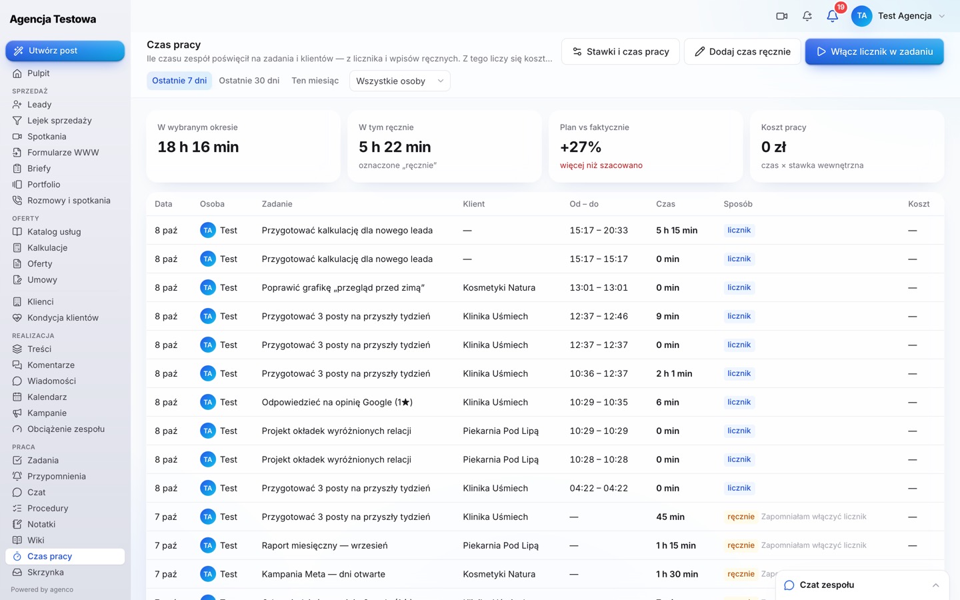Screen dimensions: 960x600
Task: Open Katalog usług in sidebar
Action: [x=65, y=232]
